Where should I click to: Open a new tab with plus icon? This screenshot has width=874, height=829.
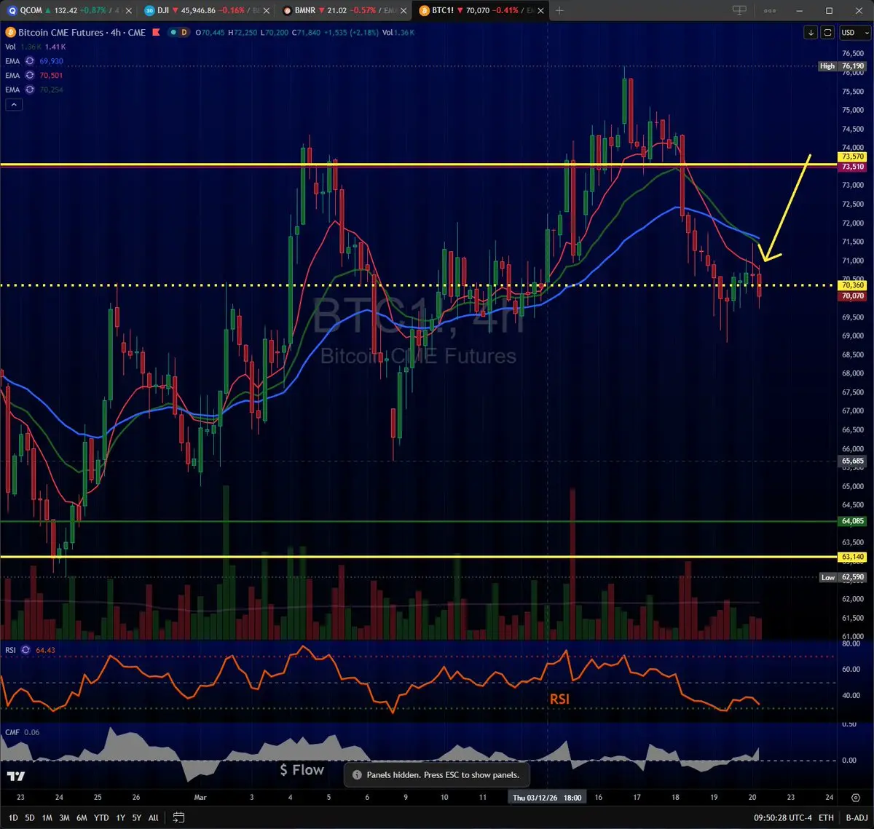[559, 11]
